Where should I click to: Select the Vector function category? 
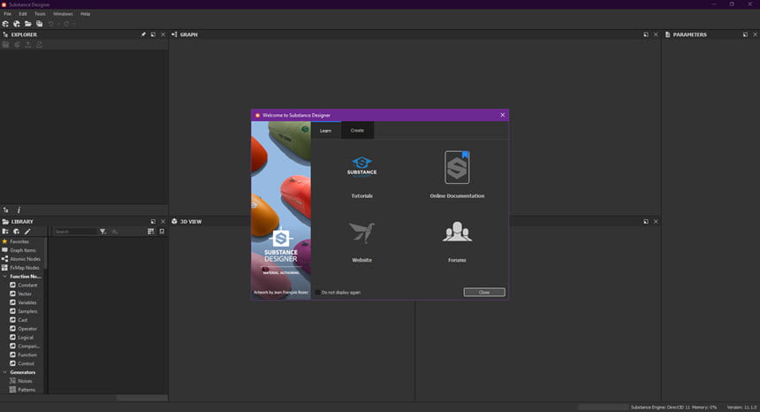25,294
